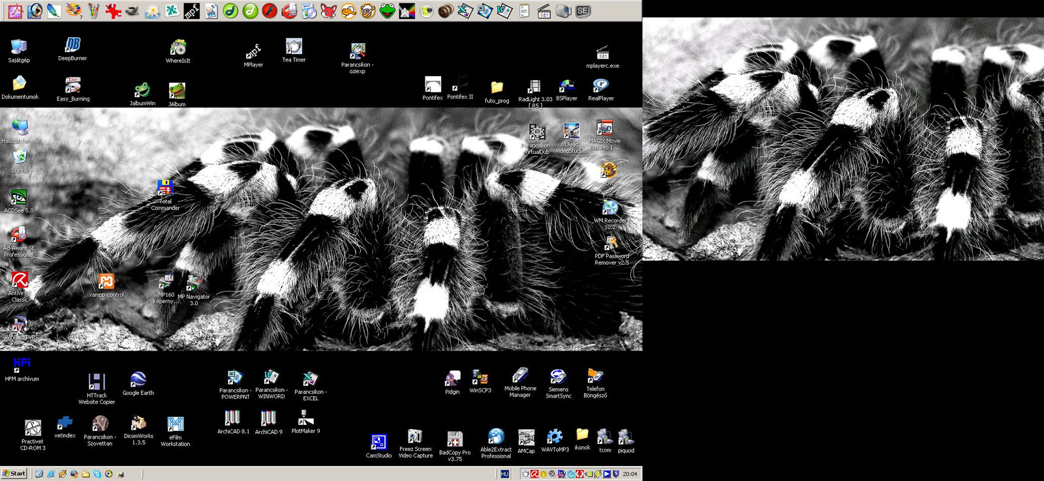Open DicomWorks 1.3.5 shortcut
The width and height of the screenshot is (1044, 481).
click(138, 430)
